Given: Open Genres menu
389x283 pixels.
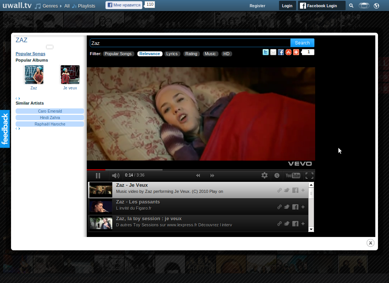Looking at the screenshot, I should point(50,6).
